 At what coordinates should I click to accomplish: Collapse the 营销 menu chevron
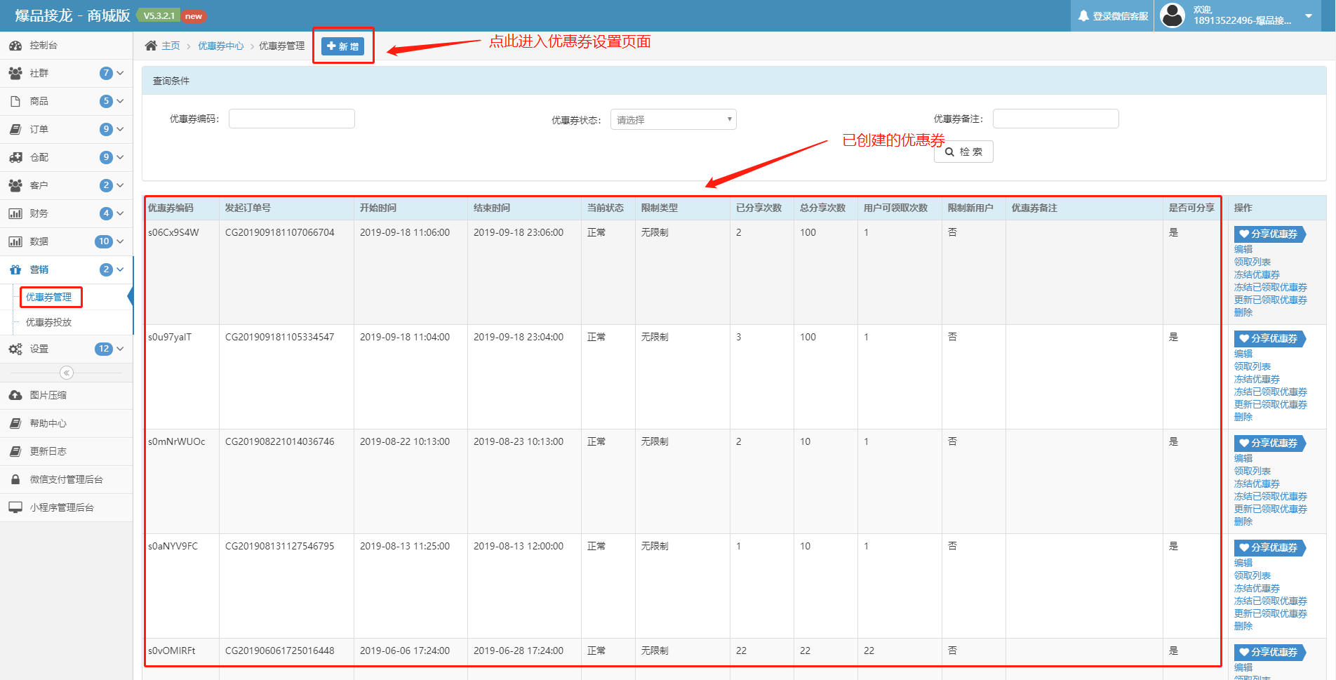(120, 269)
